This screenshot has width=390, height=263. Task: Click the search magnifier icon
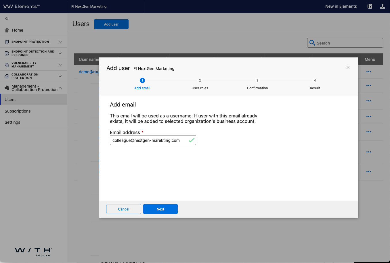click(x=312, y=43)
